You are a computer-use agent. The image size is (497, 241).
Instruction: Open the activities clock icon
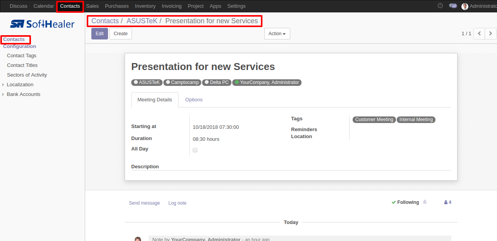click(x=440, y=6)
